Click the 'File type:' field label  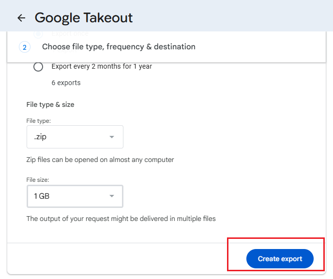[x=39, y=120]
